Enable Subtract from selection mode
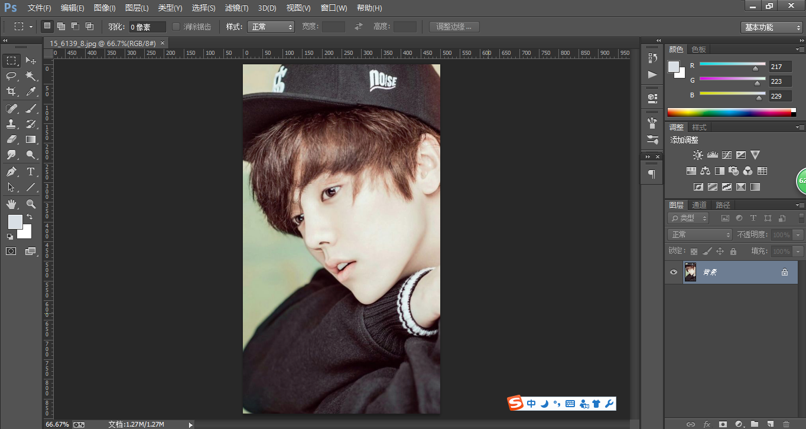 (x=75, y=27)
